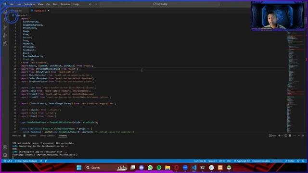Select language mode TypeScript JSX
The height and width of the screenshot is (173, 308).
243,161
